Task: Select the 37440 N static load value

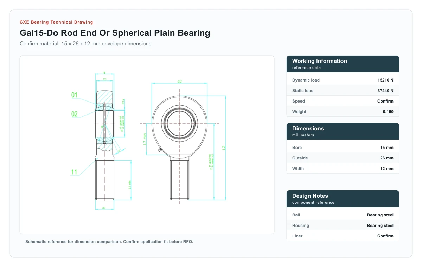Action: tap(385, 91)
